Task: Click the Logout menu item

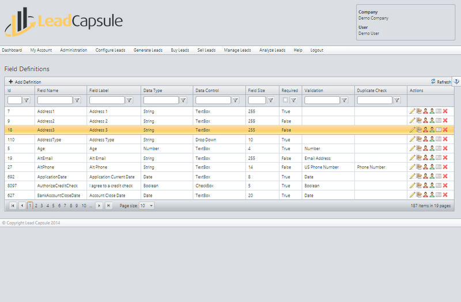Action: [x=316, y=50]
